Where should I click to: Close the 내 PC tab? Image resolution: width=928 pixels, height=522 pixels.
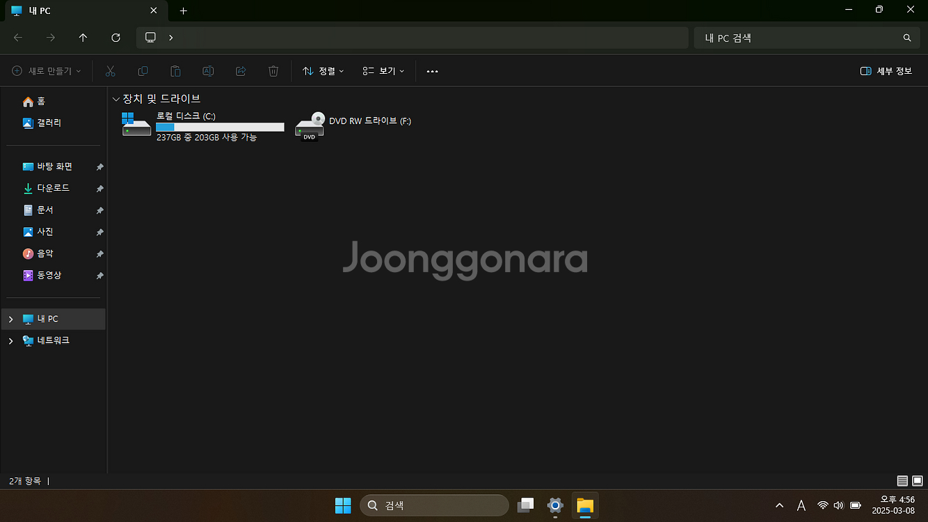coord(154,11)
